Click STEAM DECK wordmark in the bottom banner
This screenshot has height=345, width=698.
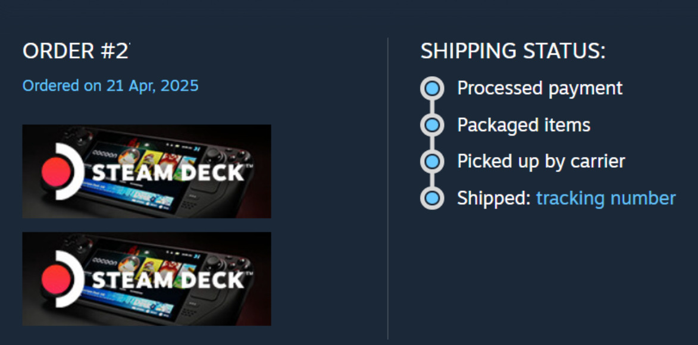(x=168, y=280)
